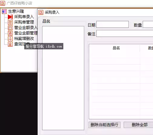Open 采购单管理 from the tree
This screenshot has height=135, width=153.
[24, 22]
